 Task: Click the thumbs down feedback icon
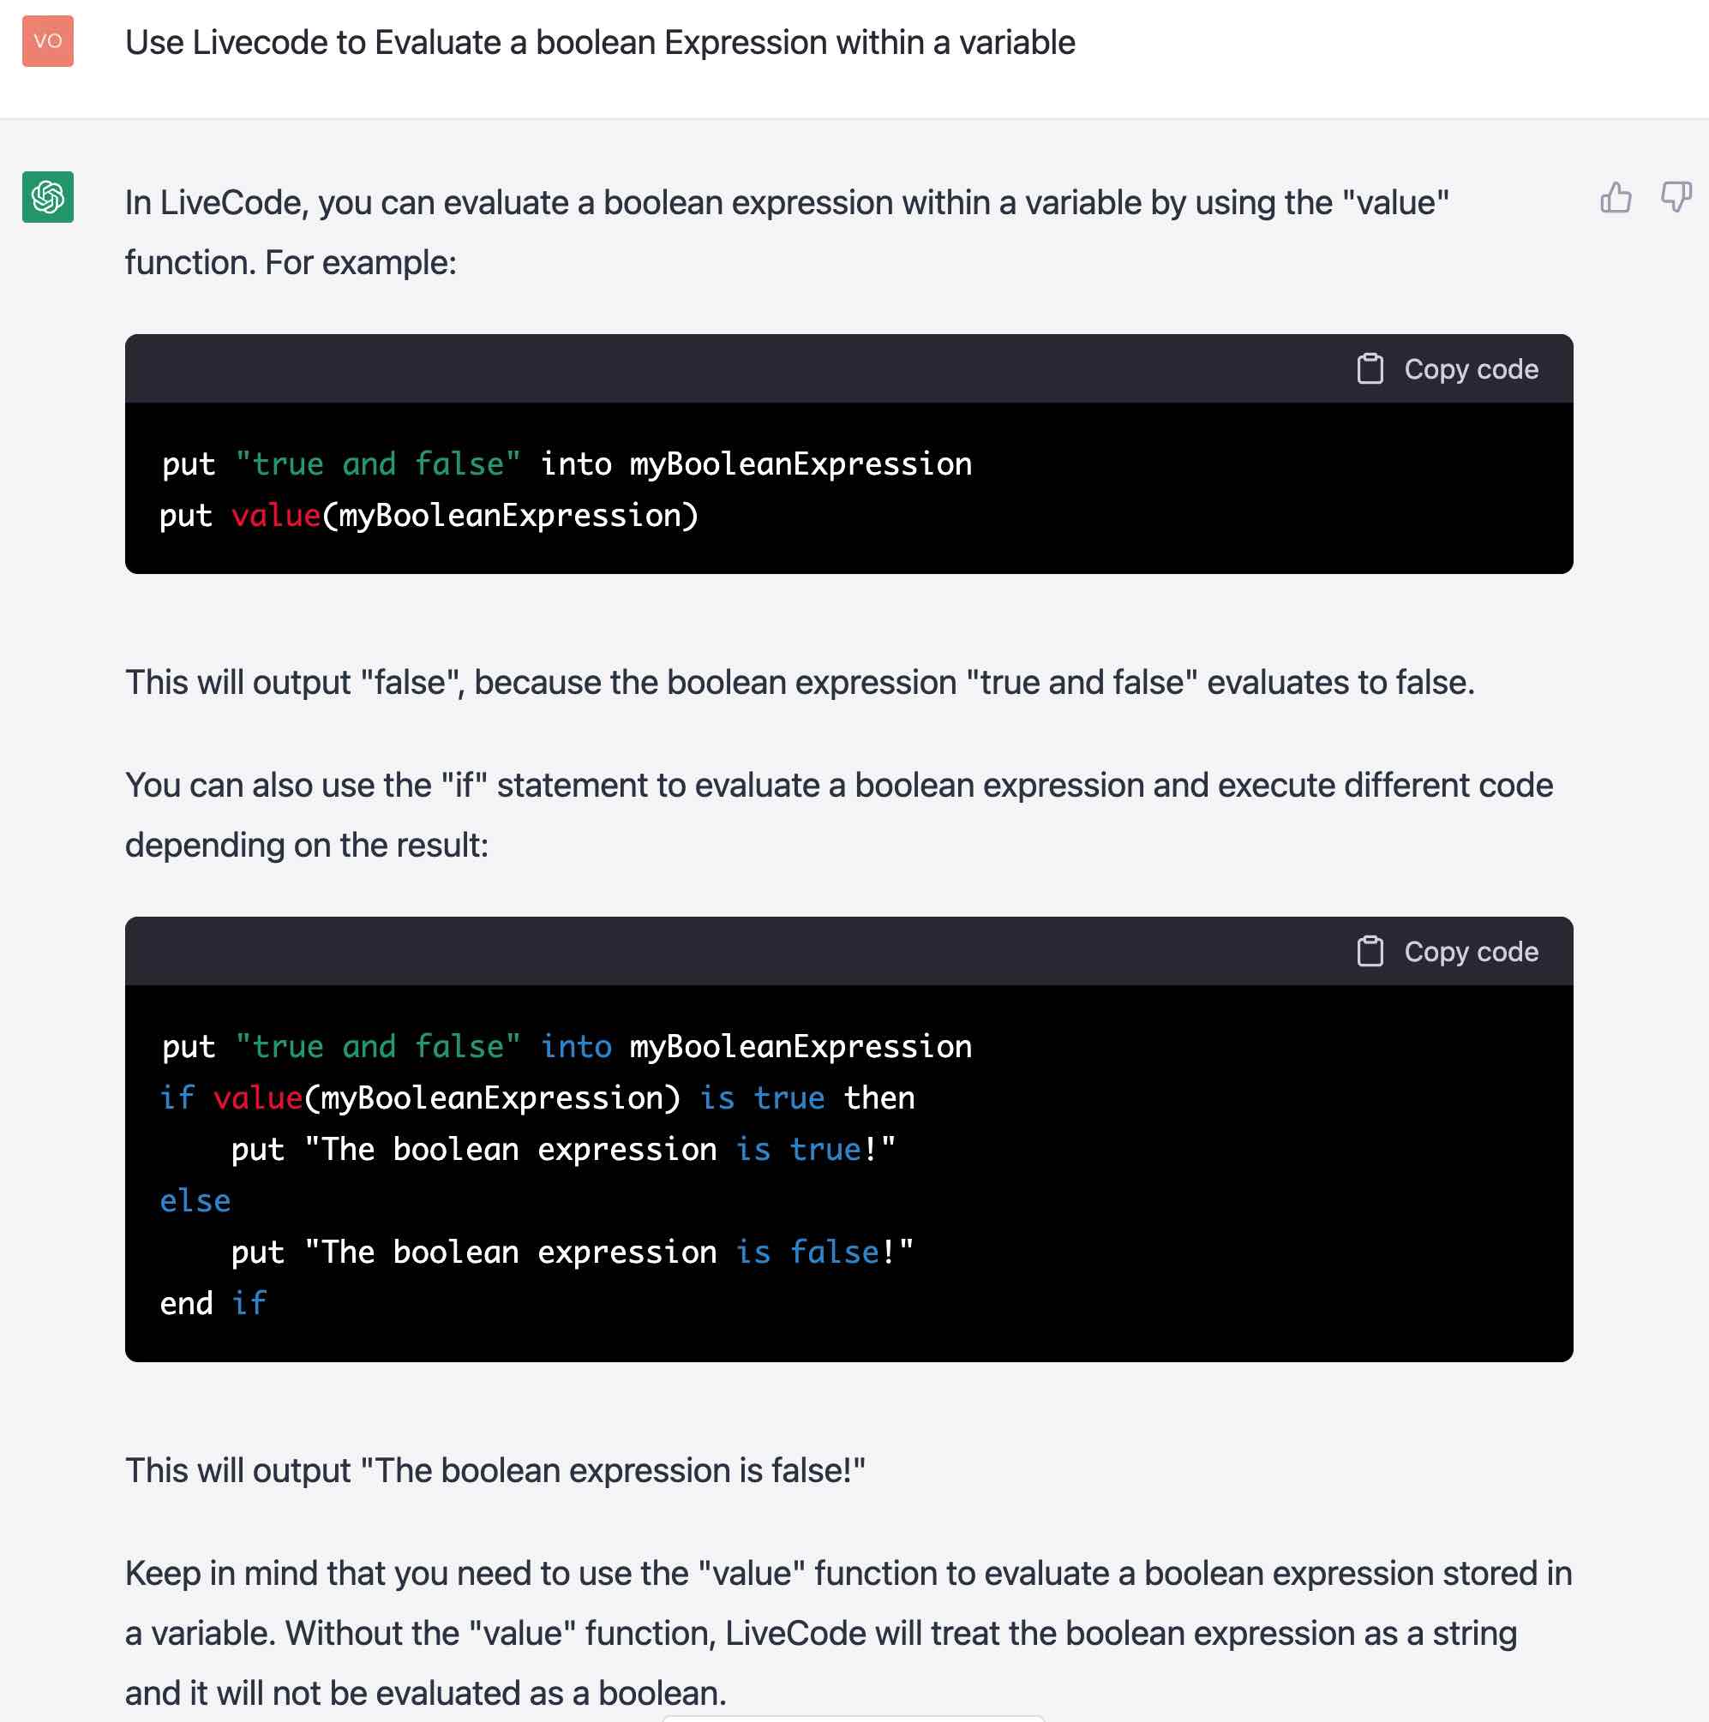(x=1675, y=197)
